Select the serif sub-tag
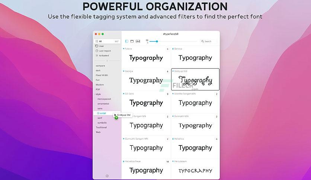Viewport: 311px width, 180px height. pos(100,118)
